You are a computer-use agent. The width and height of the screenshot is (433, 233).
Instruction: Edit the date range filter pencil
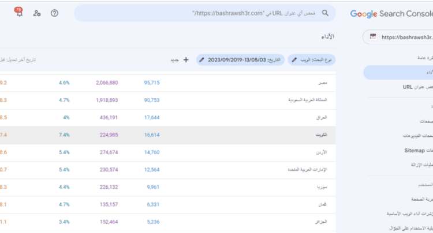pos(201,60)
